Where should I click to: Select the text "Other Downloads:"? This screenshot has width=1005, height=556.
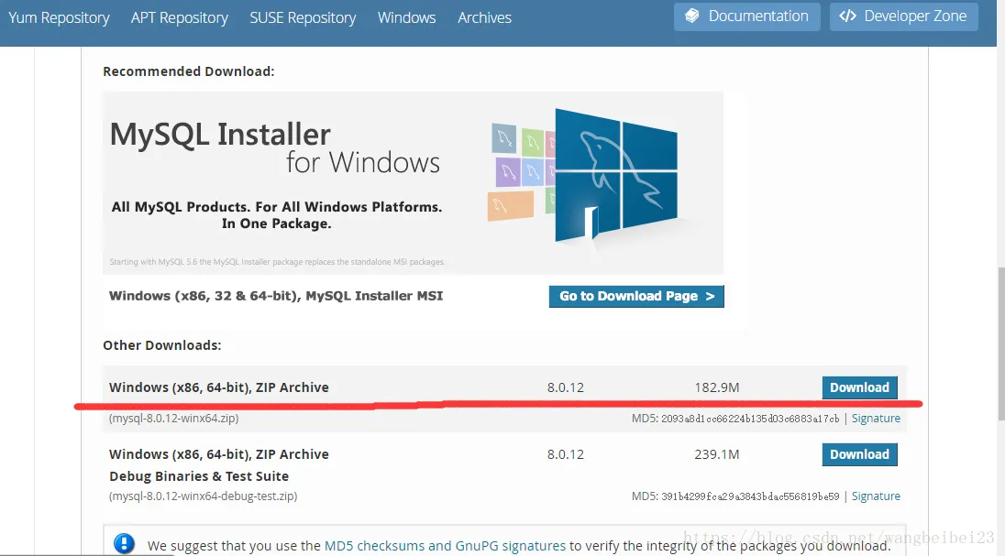pyautogui.click(x=162, y=345)
